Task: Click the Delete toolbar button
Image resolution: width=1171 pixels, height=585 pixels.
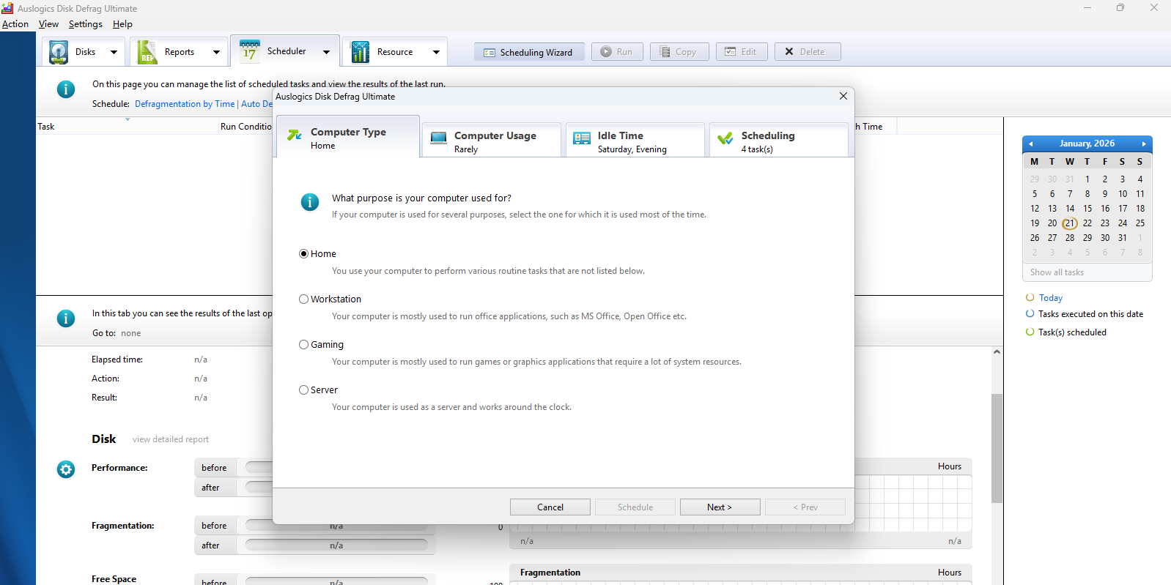Action: coord(808,52)
